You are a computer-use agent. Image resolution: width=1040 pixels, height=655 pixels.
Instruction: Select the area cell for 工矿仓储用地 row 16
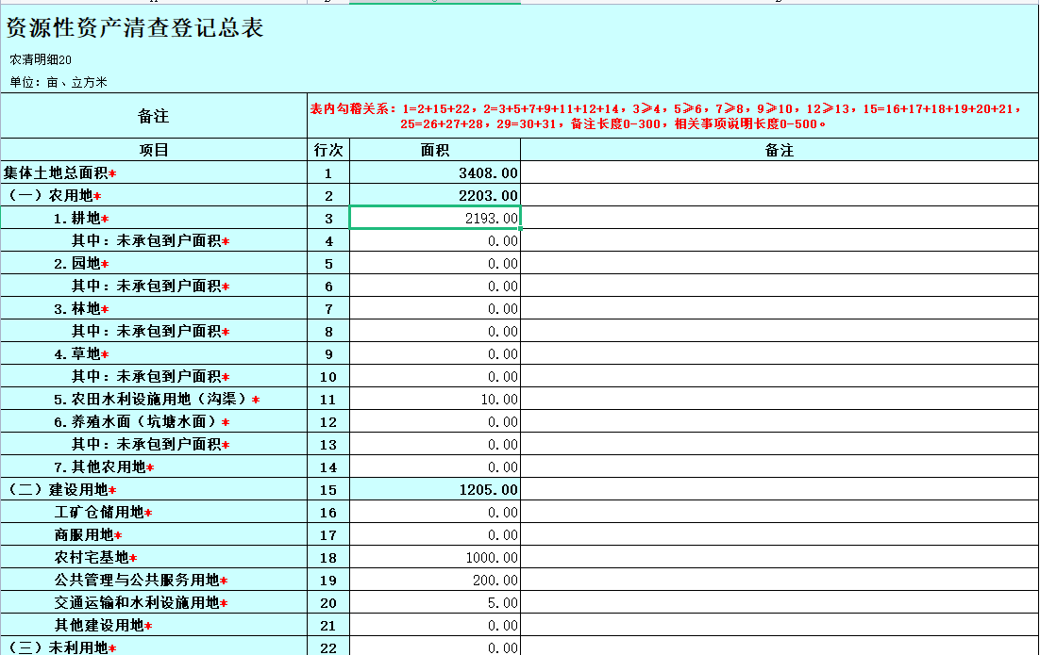click(435, 512)
